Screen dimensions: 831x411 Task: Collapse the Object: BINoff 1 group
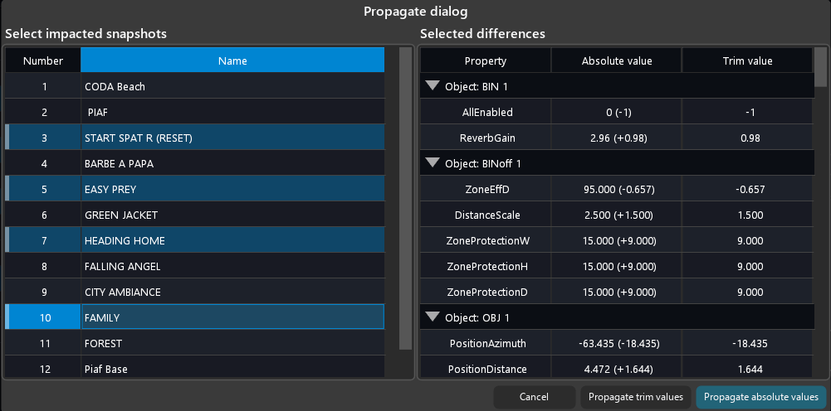click(x=433, y=163)
